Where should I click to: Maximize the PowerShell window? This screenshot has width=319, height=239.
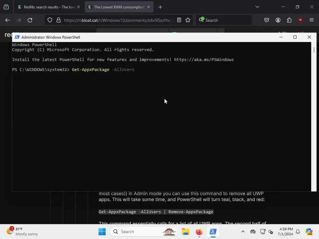(295, 37)
